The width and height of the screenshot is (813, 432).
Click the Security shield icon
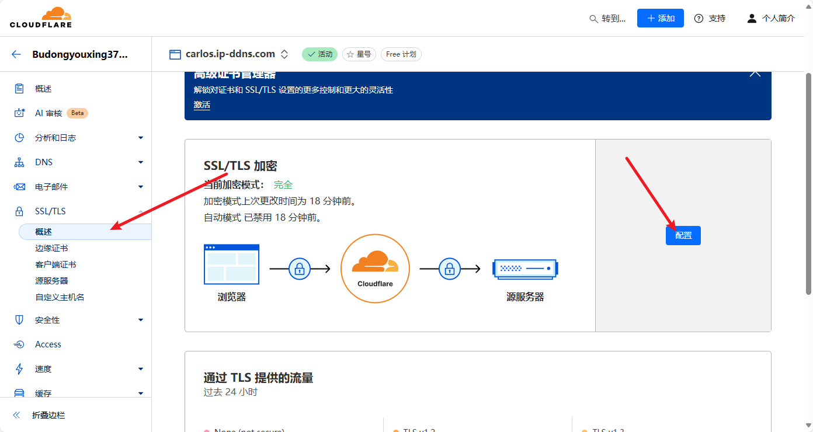pos(19,320)
